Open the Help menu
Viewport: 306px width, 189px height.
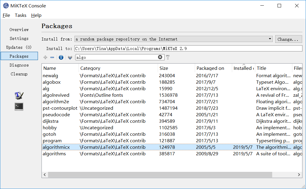[x=36, y=15]
